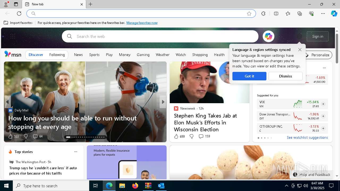
Task: Add VIX to watchlist
Action: (x=323, y=104)
